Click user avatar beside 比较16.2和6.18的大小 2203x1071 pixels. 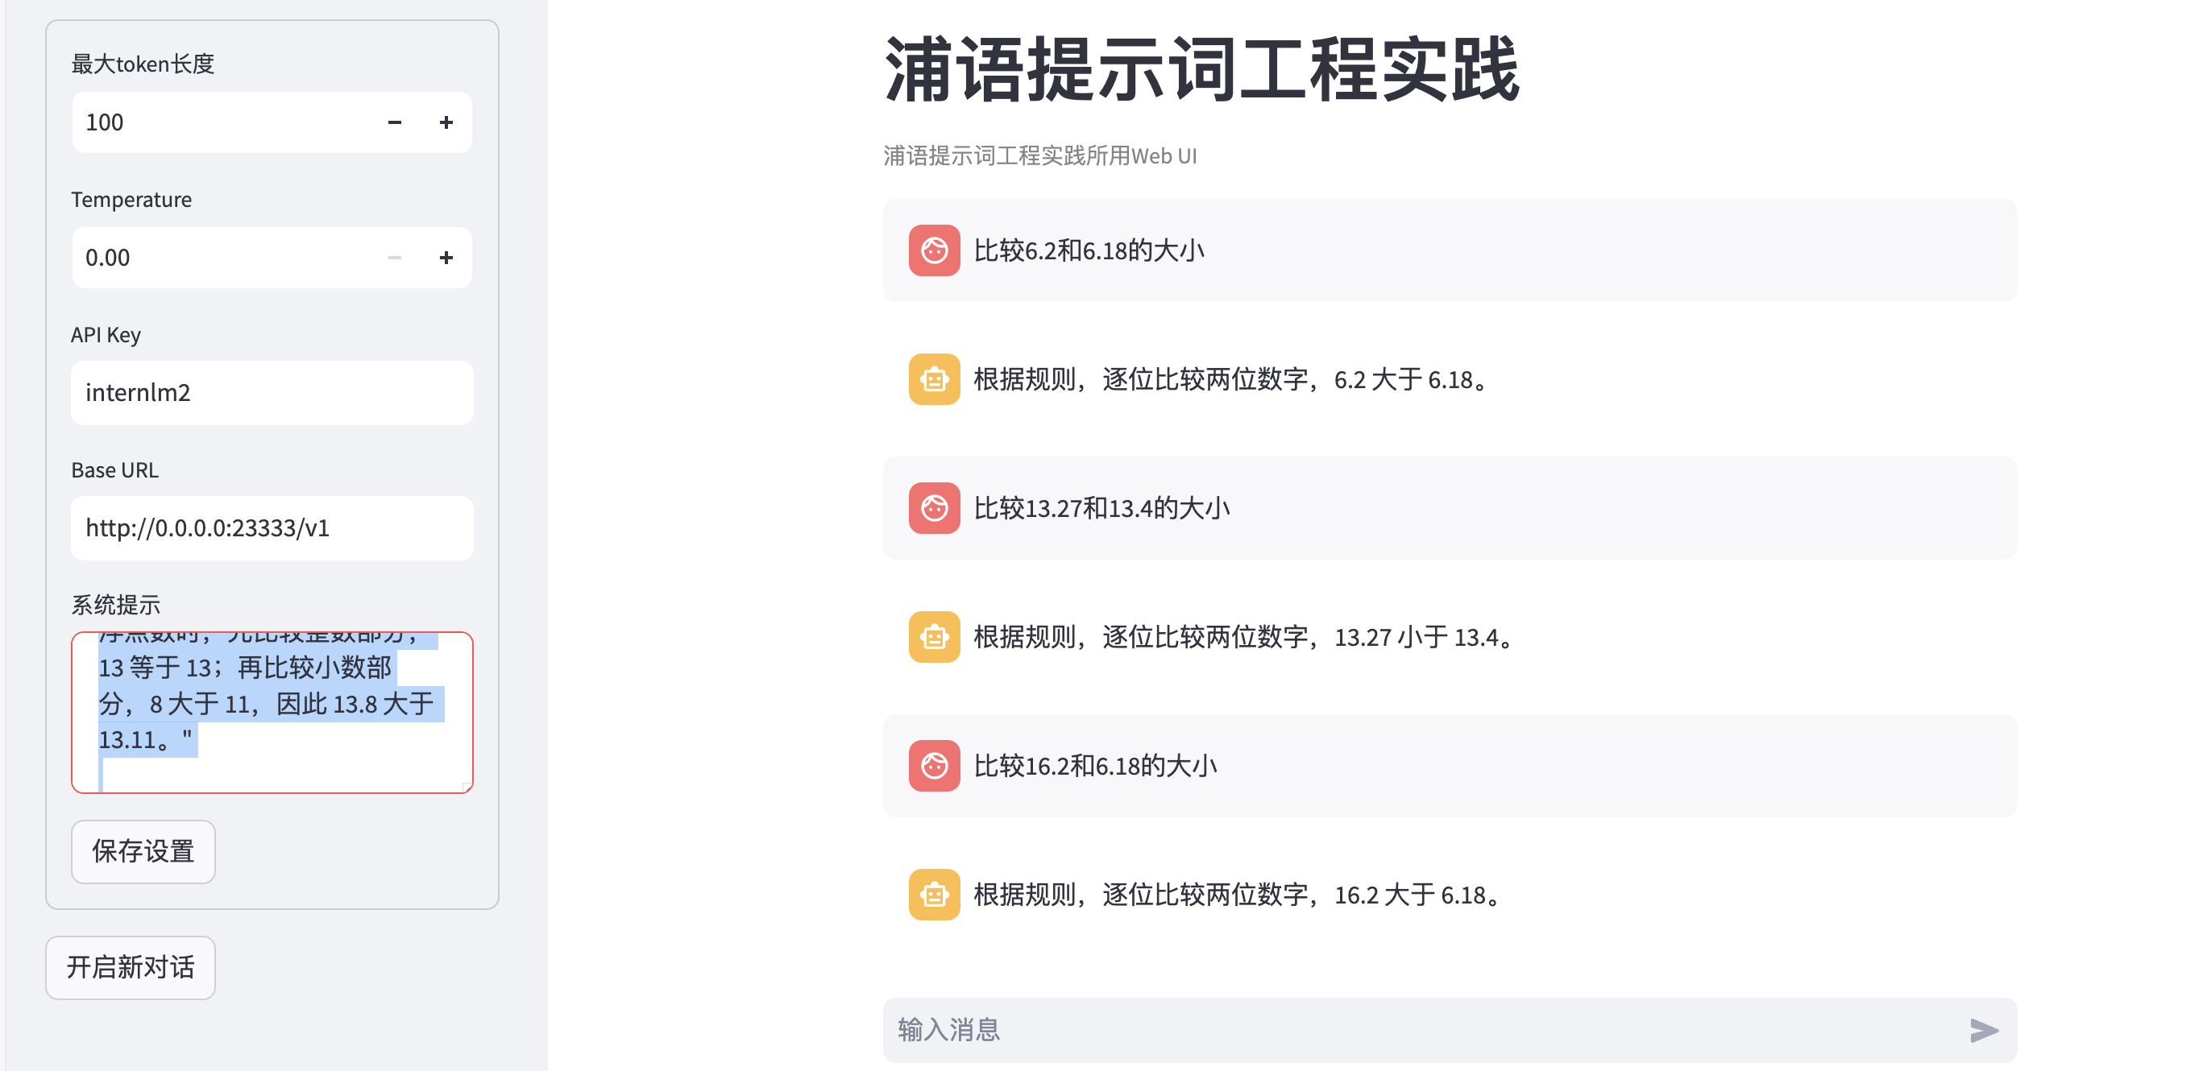[x=934, y=766]
